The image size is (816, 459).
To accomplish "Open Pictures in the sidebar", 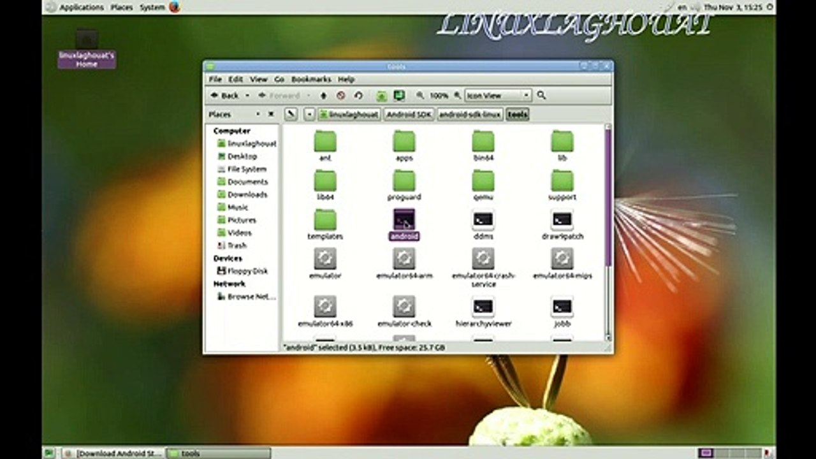I will (x=237, y=220).
